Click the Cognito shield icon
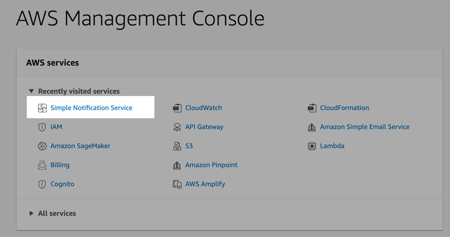 [x=42, y=184]
